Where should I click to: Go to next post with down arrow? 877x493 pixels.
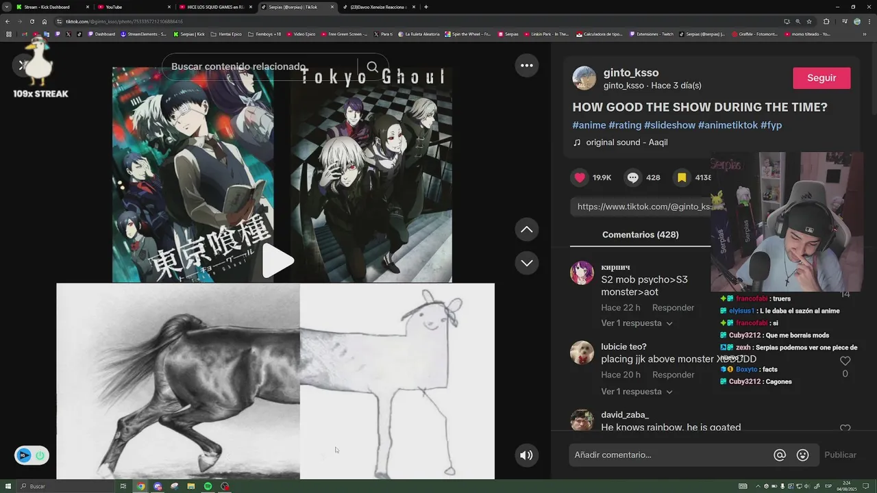[x=527, y=263]
